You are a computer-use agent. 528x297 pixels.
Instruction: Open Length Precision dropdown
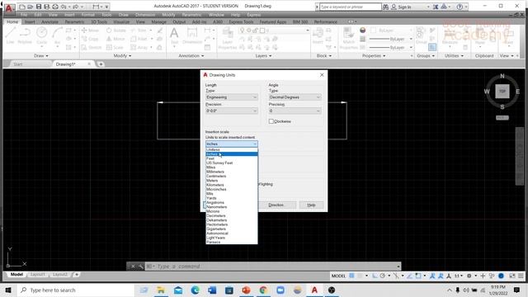click(x=232, y=111)
